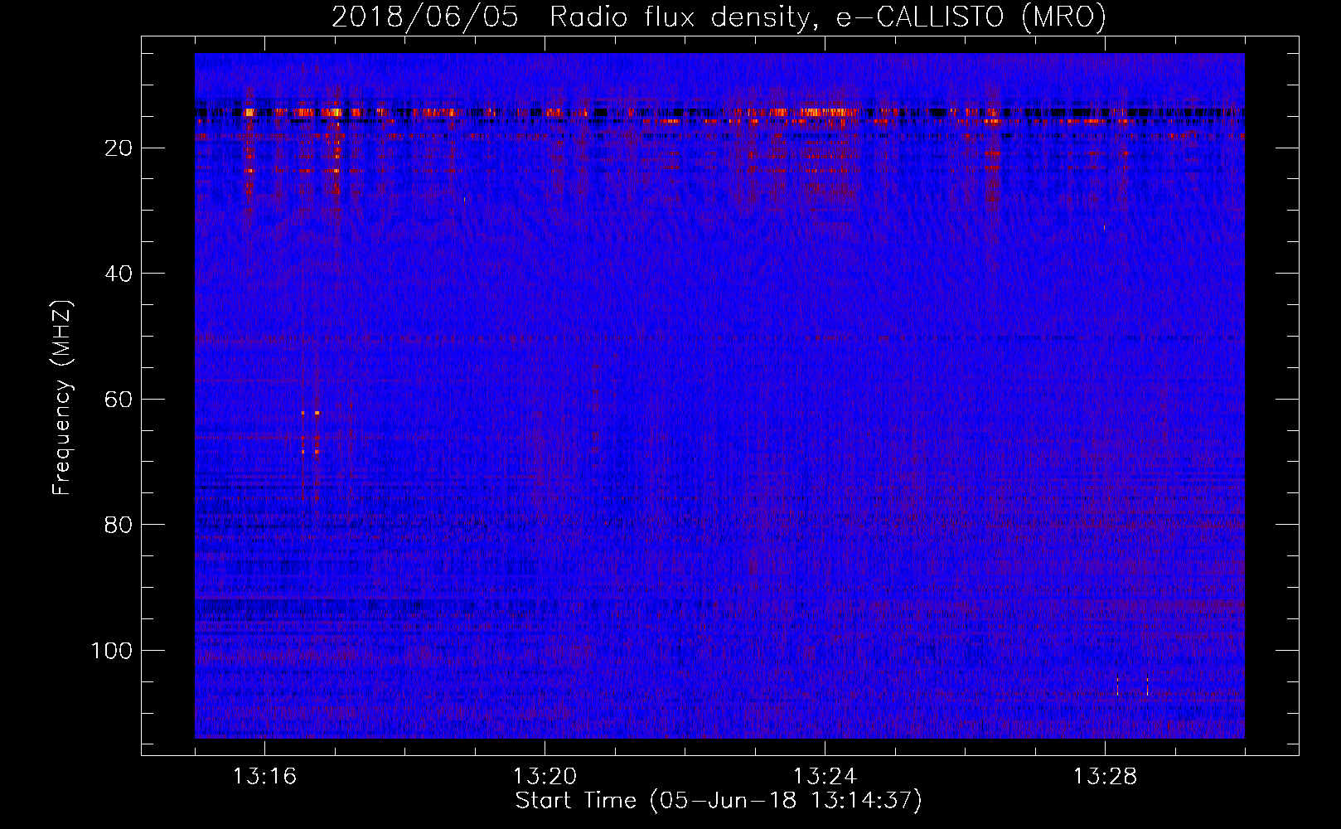This screenshot has width=1341, height=829.
Task: Click the 100 frequency tick label
Action: pyautogui.click(x=112, y=651)
